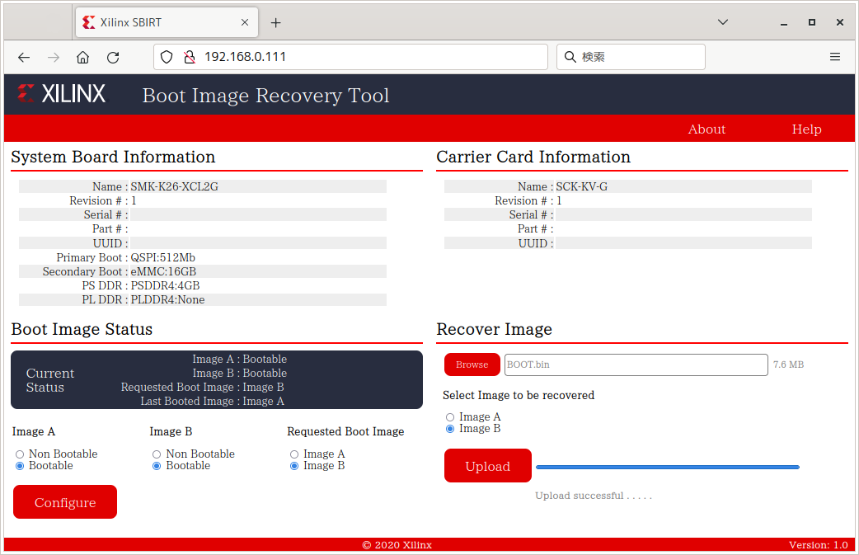Go to the browser home page icon

pyautogui.click(x=82, y=57)
